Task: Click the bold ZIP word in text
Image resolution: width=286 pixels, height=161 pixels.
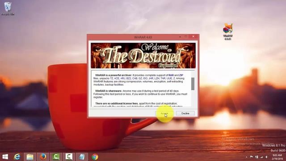Action: point(181,75)
